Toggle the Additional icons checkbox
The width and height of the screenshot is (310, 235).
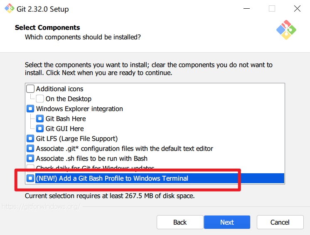(x=30, y=89)
